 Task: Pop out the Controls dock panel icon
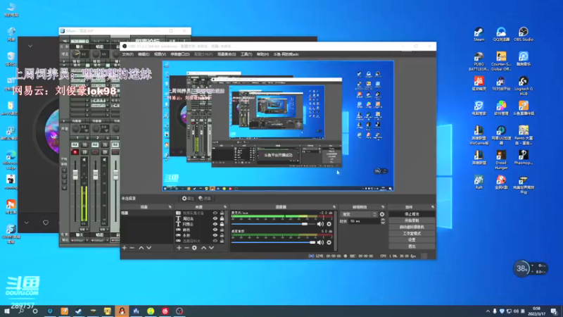click(433, 207)
